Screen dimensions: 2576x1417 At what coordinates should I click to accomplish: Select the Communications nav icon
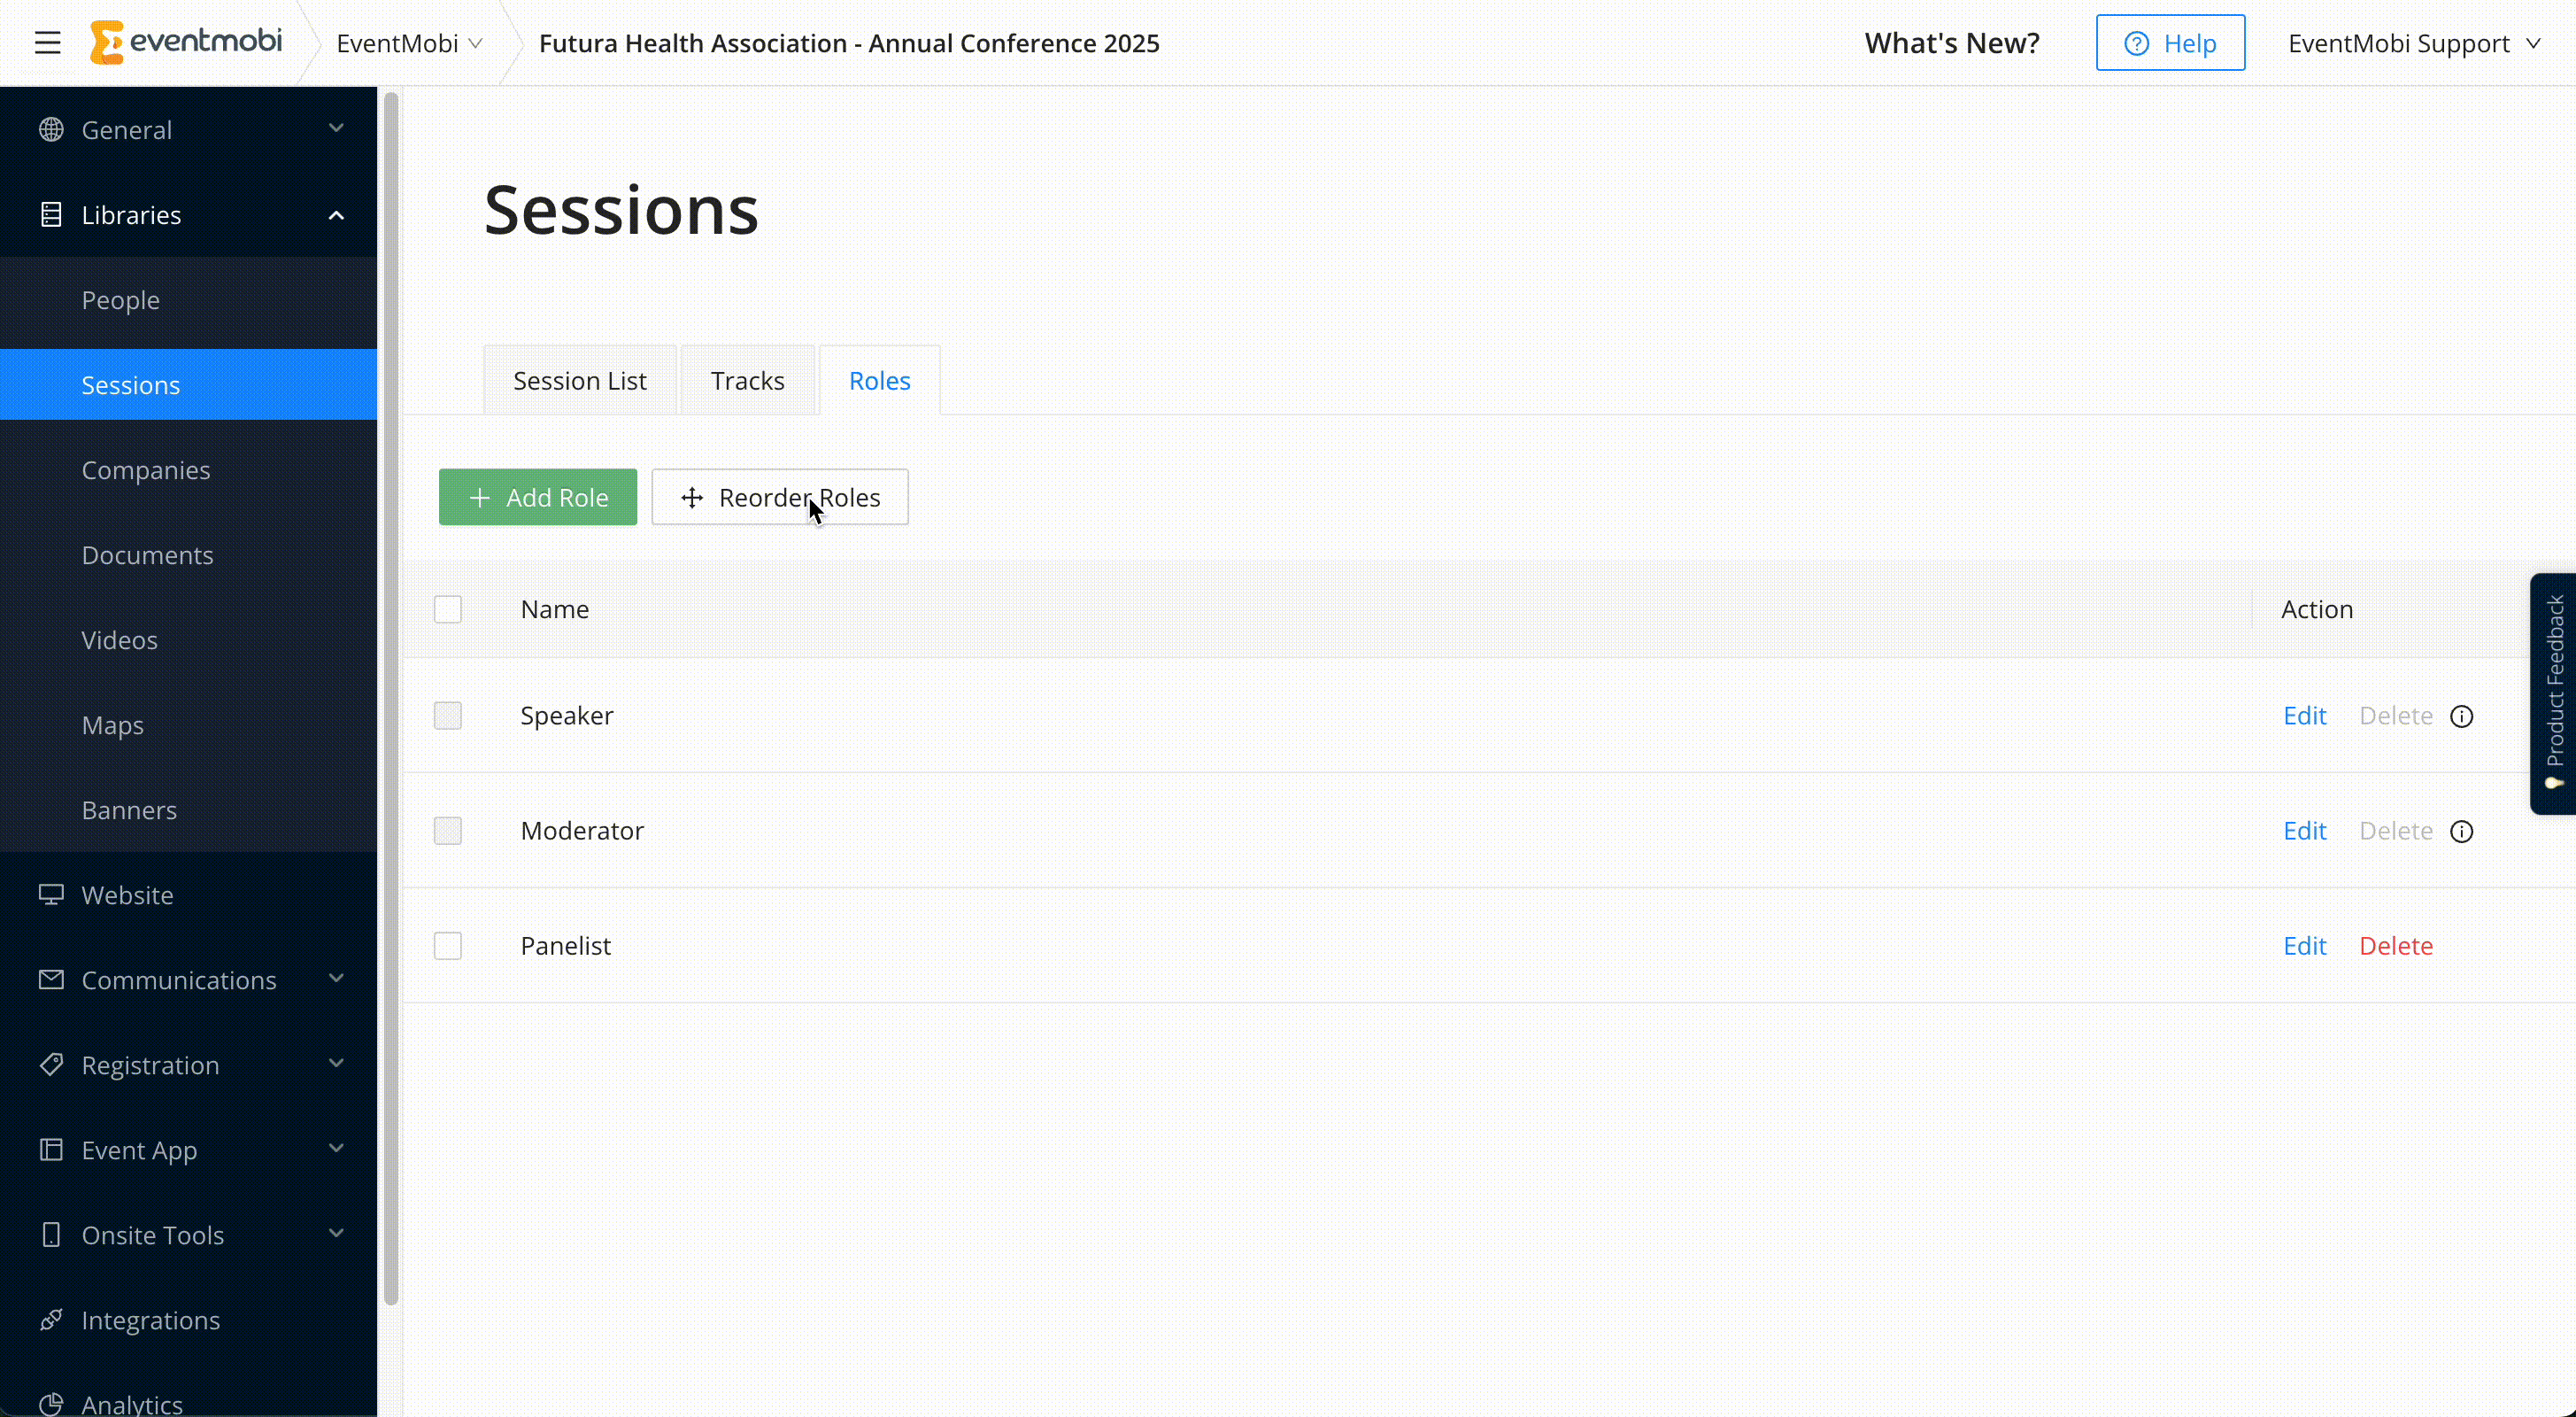[49, 979]
